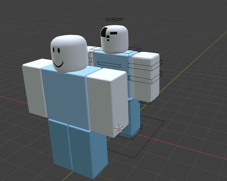Select the front character's blue leg below the 3D cursor
The width and height of the screenshot is (227, 181).
coord(88,152)
